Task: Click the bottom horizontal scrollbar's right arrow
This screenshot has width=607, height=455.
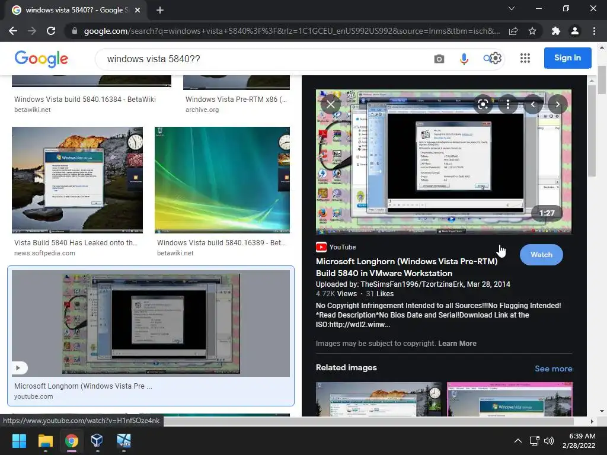Action: pos(592,421)
